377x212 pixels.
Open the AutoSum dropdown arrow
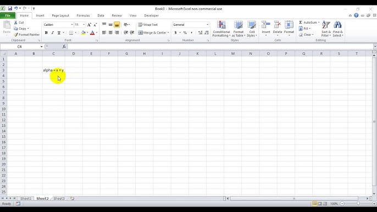pos(319,23)
